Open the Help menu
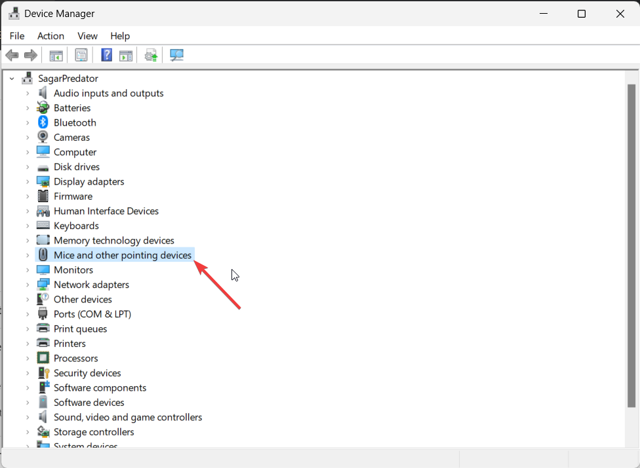 [120, 36]
